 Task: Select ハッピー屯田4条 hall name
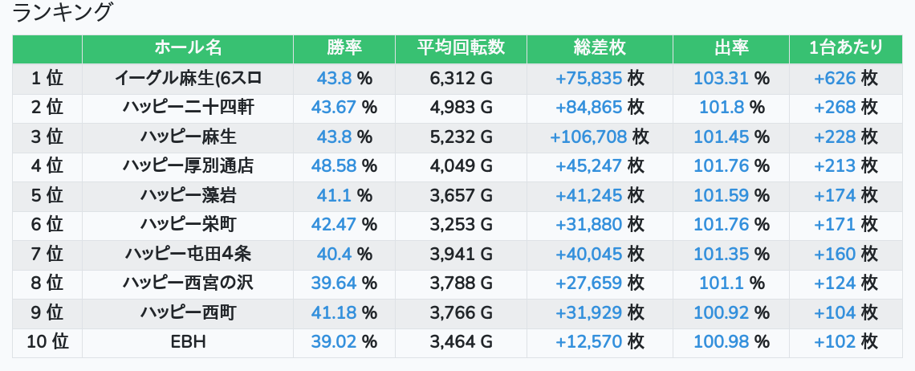coord(188,254)
